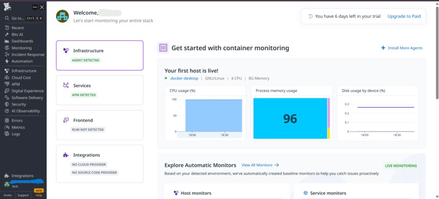439x199 pixels.
Task: Click the container monitoring heading icon
Action: click(163, 48)
